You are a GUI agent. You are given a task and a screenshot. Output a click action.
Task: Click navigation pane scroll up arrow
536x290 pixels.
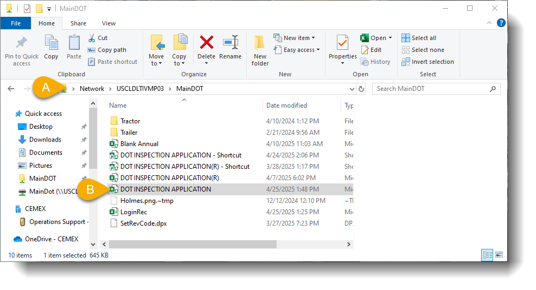(93, 103)
